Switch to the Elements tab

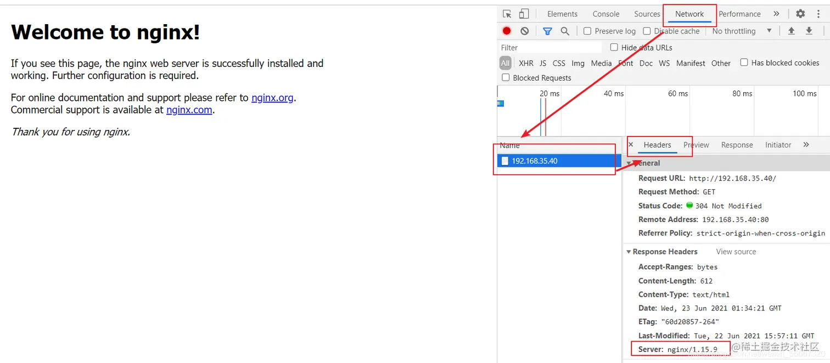562,14
